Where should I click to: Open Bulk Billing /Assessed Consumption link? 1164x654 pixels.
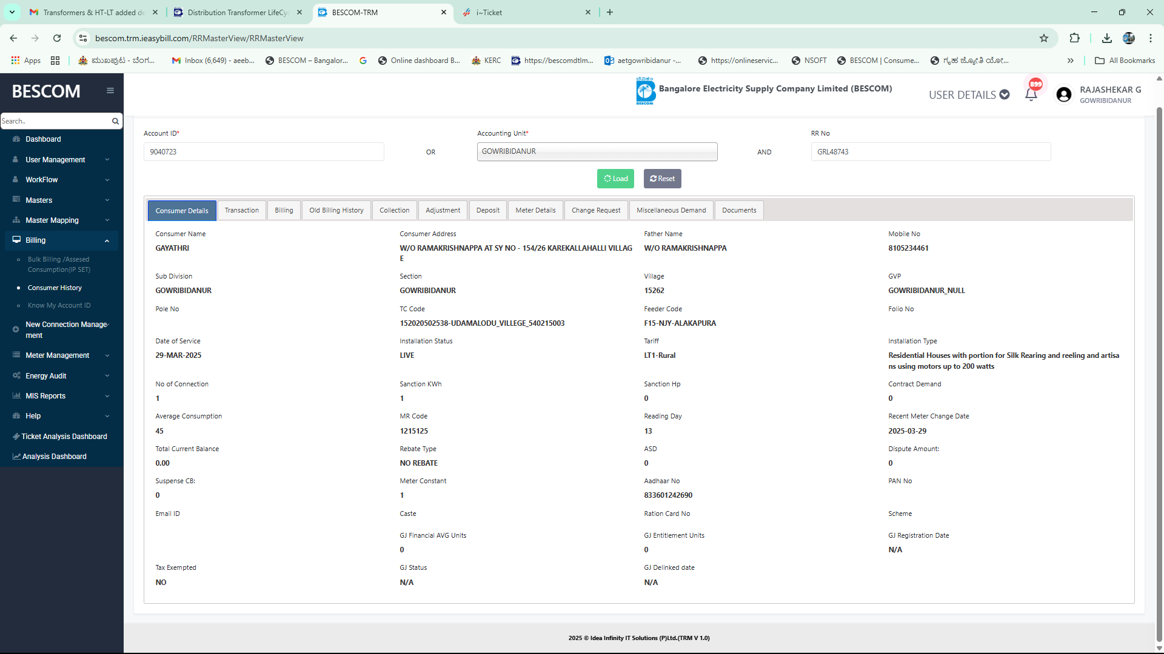(x=59, y=265)
